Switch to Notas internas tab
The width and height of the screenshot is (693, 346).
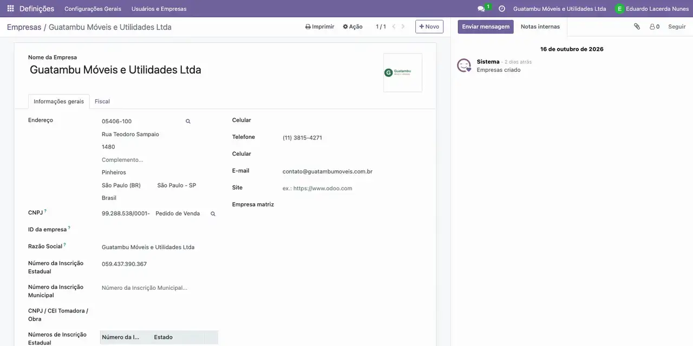tap(540, 26)
